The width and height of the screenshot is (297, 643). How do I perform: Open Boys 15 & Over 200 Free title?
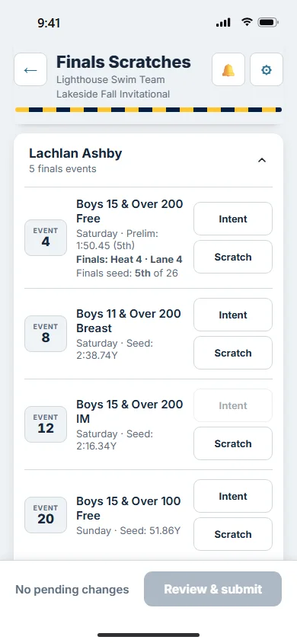pyautogui.click(x=129, y=211)
